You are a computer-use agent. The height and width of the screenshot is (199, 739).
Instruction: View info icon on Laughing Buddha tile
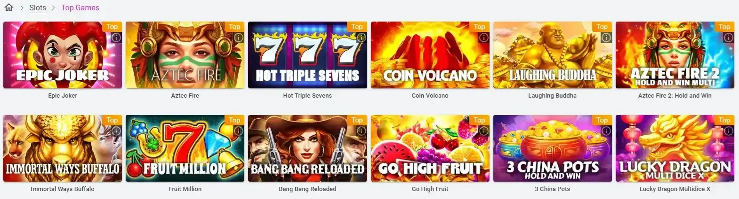pyautogui.click(x=606, y=38)
